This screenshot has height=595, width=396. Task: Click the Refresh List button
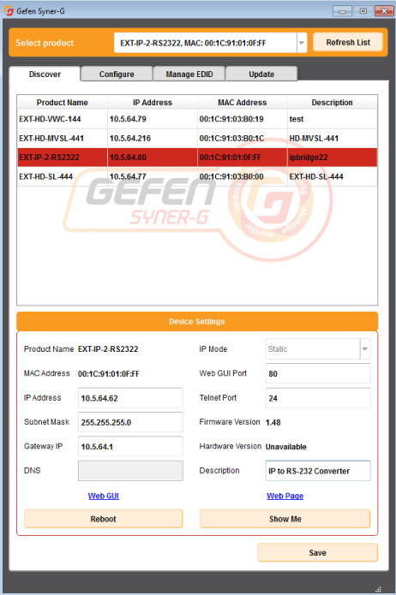pyautogui.click(x=348, y=43)
